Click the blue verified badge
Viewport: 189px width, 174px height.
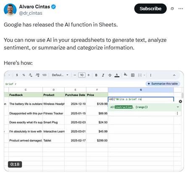click(53, 7)
